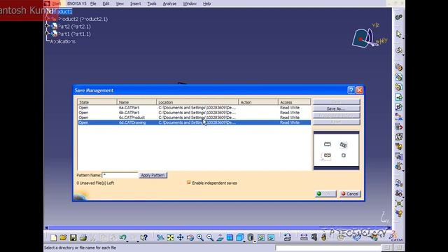Click the 3D compass in the viewport
Screen dimensions: 448x252
[369, 36]
